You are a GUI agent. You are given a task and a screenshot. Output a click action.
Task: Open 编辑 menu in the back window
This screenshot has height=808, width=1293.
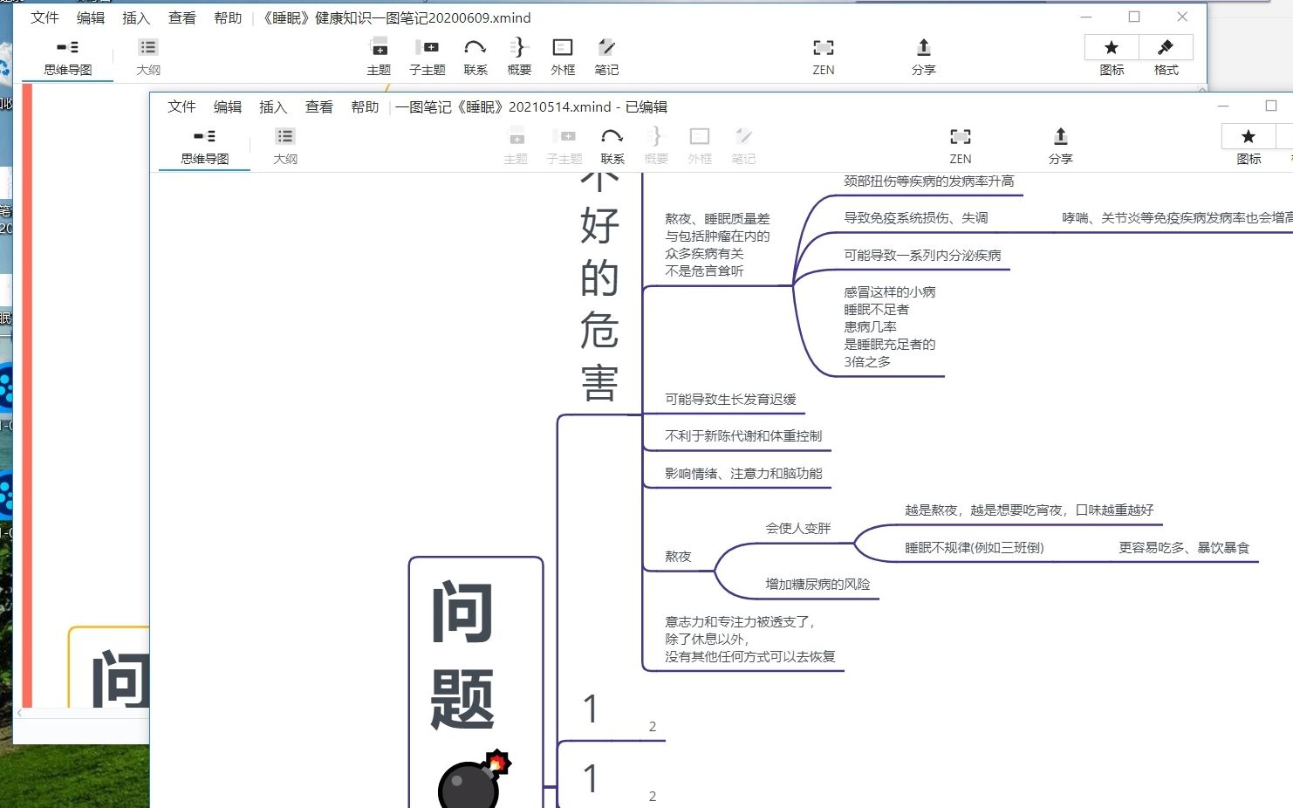coord(91,17)
